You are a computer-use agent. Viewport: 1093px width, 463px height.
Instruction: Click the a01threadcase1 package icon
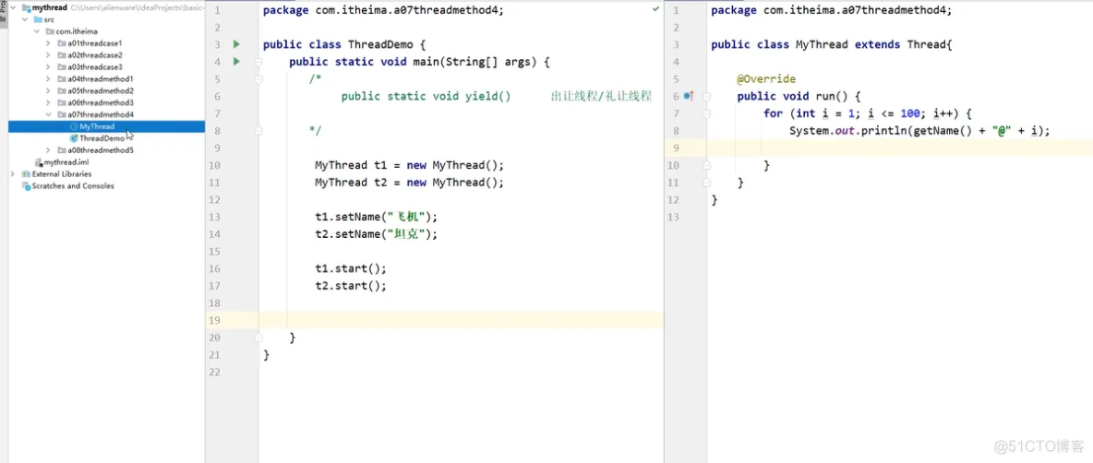(61, 43)
